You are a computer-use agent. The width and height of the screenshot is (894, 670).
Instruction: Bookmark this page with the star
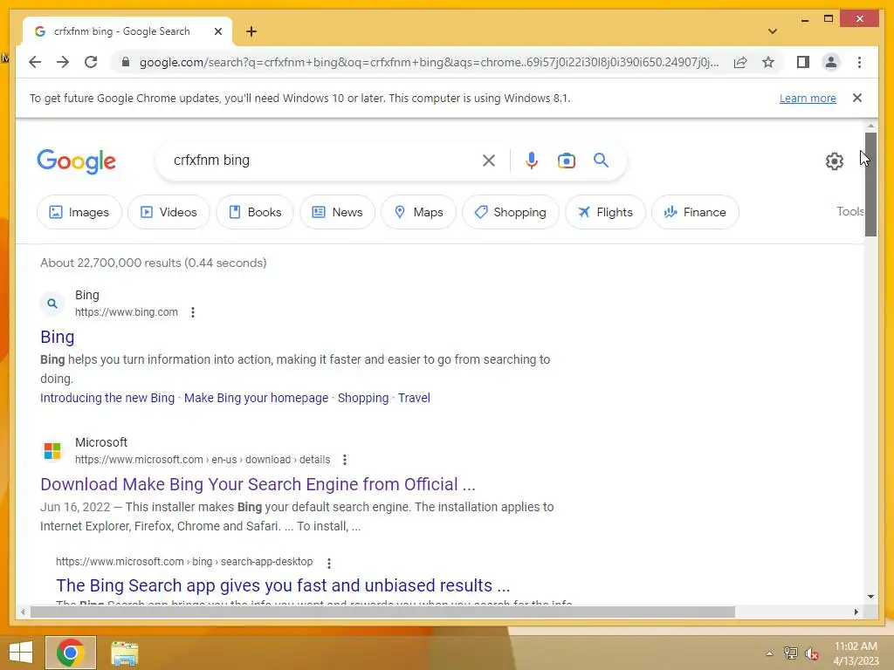pyautogui.click(x=768, y=62)
